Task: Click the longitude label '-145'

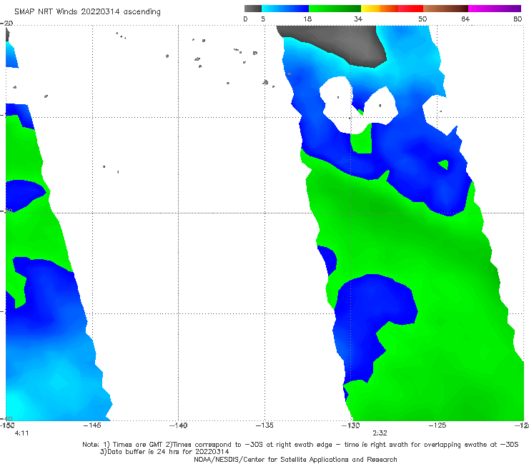Action: (x=92, y=425)
